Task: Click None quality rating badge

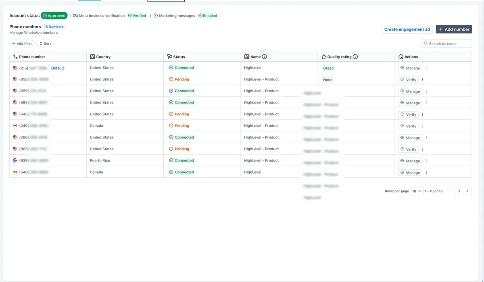Action: [328, 80]
